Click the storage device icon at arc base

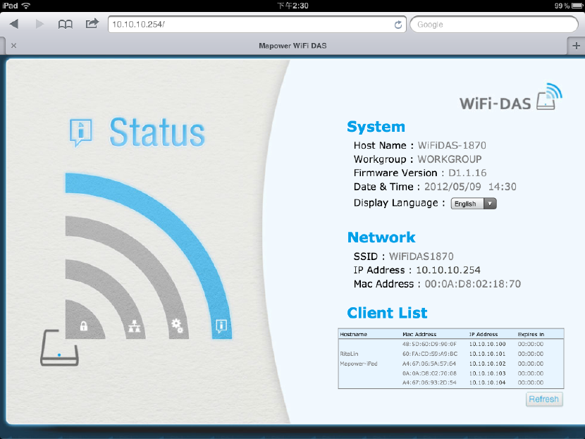(x=59, y=347)
